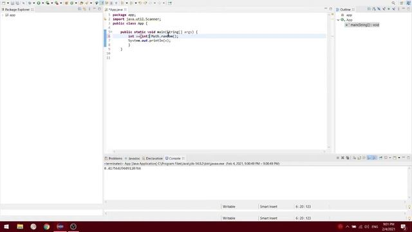Open the Run configurations dropdown arrow
The height and width of the screenshot is (232, 412).
[43, 3]
